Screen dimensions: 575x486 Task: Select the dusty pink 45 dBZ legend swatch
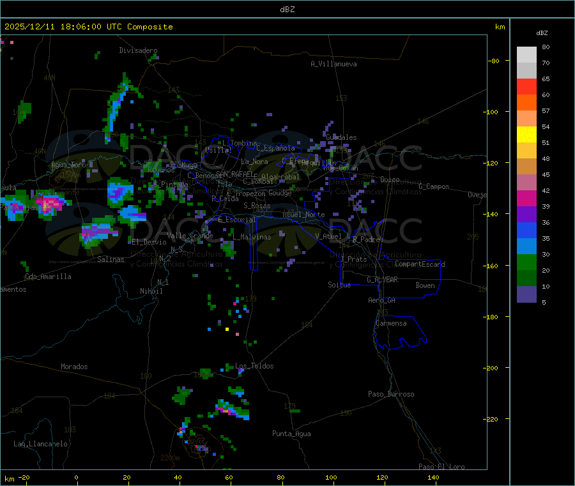[x=526, y=183]
